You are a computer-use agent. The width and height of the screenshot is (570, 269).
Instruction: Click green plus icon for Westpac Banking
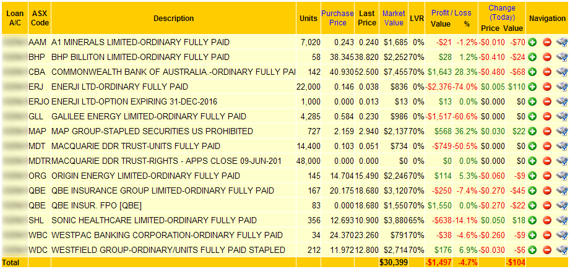533,235
